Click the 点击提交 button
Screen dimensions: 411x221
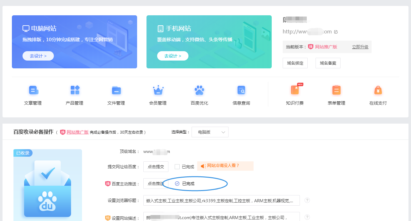(156, 167)
